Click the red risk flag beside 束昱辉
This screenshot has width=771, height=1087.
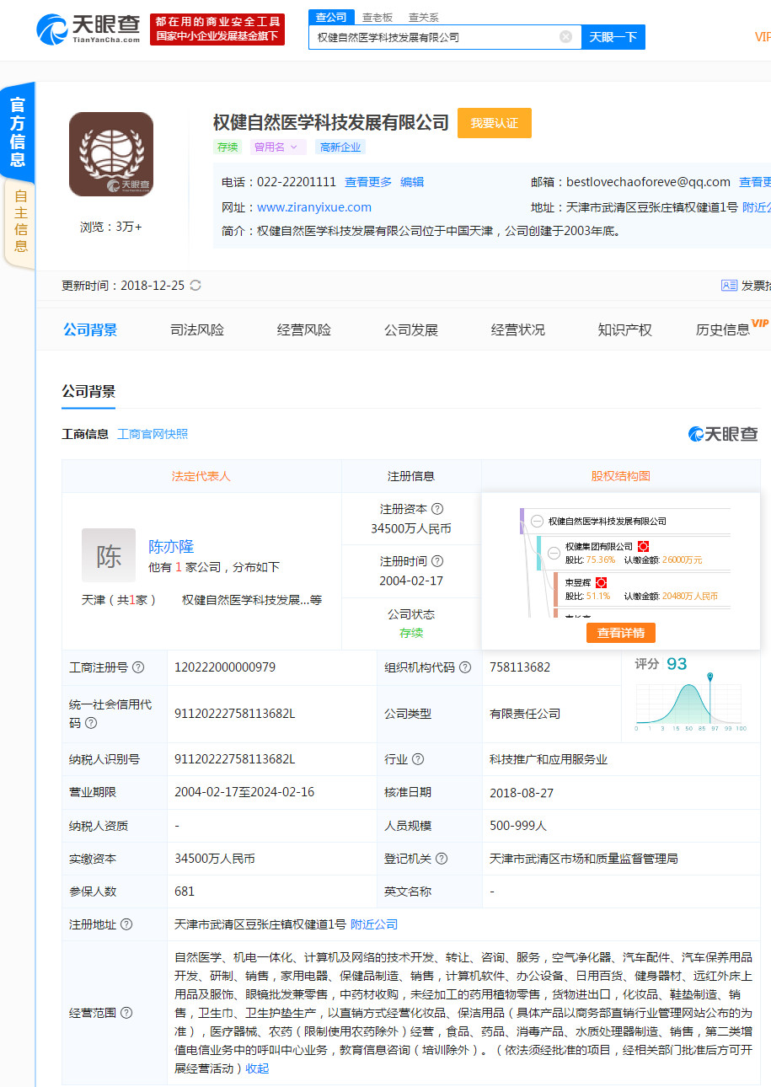click(x=602, y=582)
